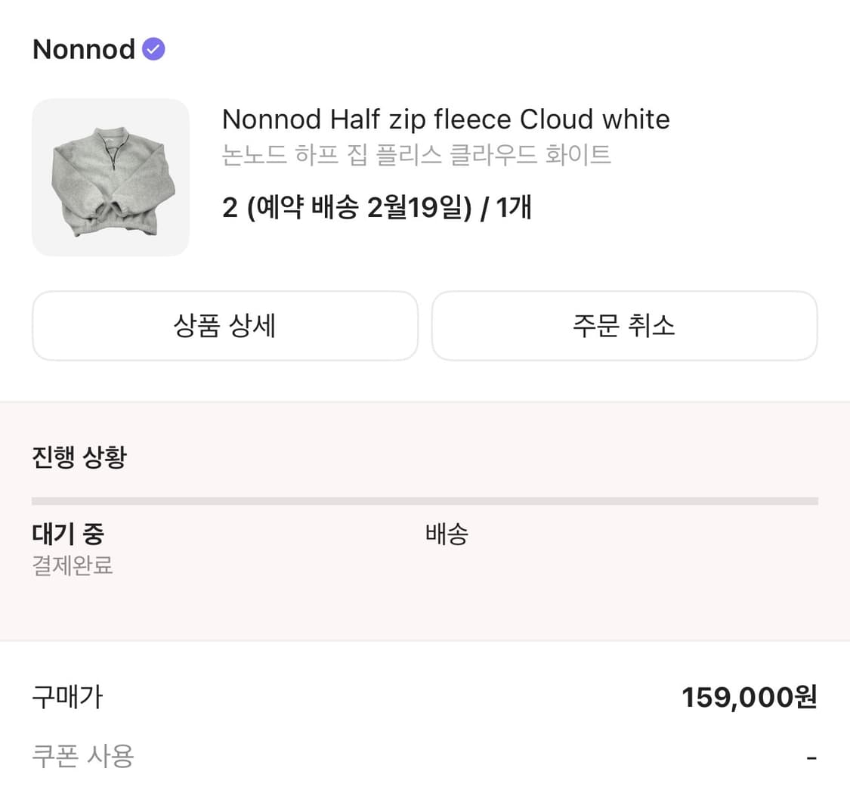Click the 구매가 price label

[66, 698]
